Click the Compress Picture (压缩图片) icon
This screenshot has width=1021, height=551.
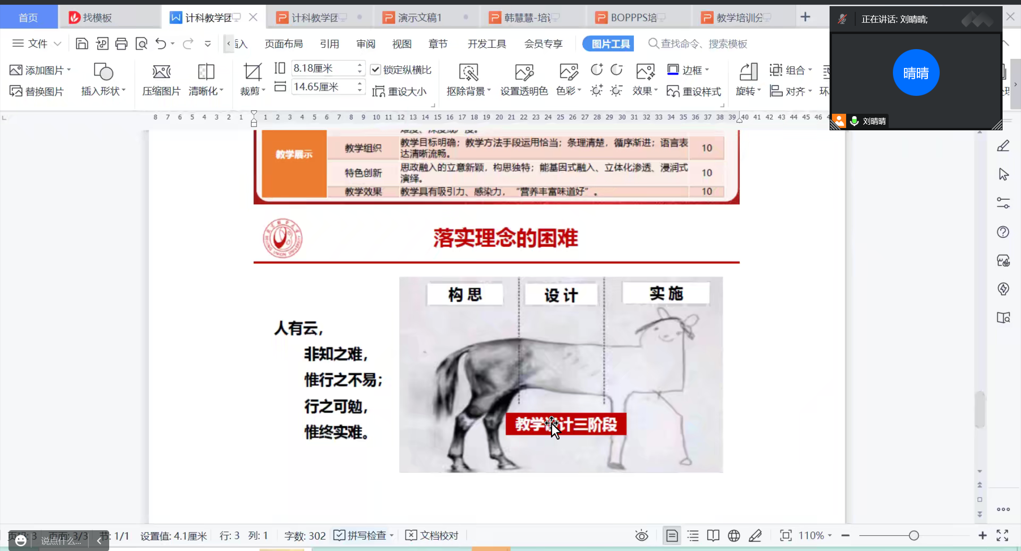pos(161,72)
